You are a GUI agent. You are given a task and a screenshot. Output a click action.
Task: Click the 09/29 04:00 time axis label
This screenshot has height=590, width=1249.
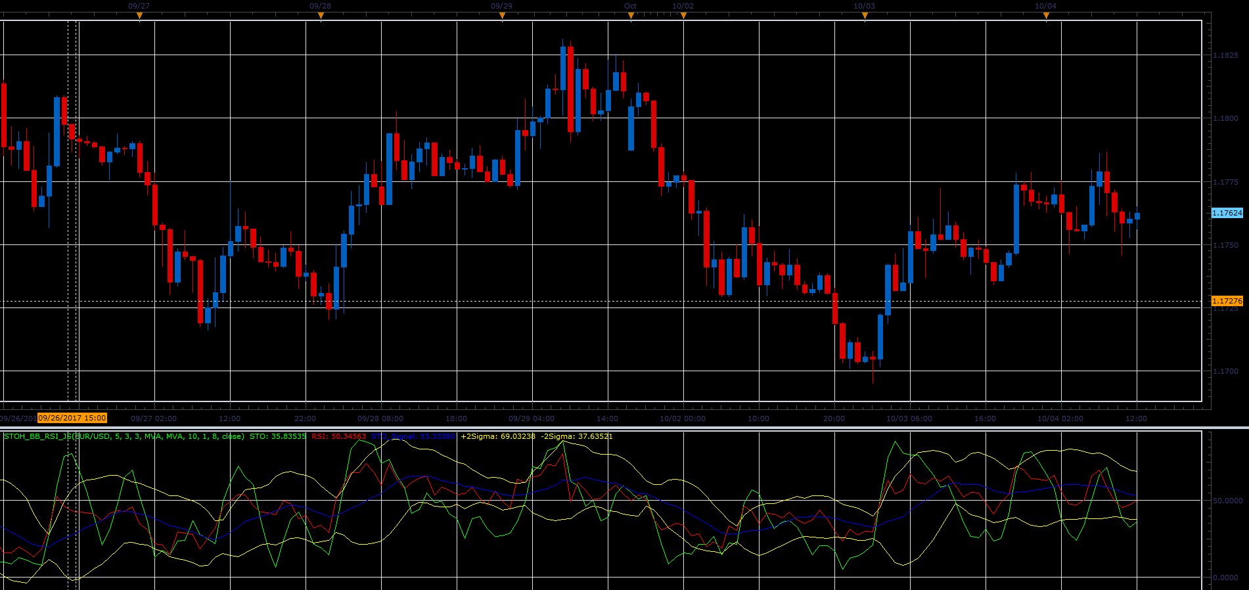click(x=532, y=419)
